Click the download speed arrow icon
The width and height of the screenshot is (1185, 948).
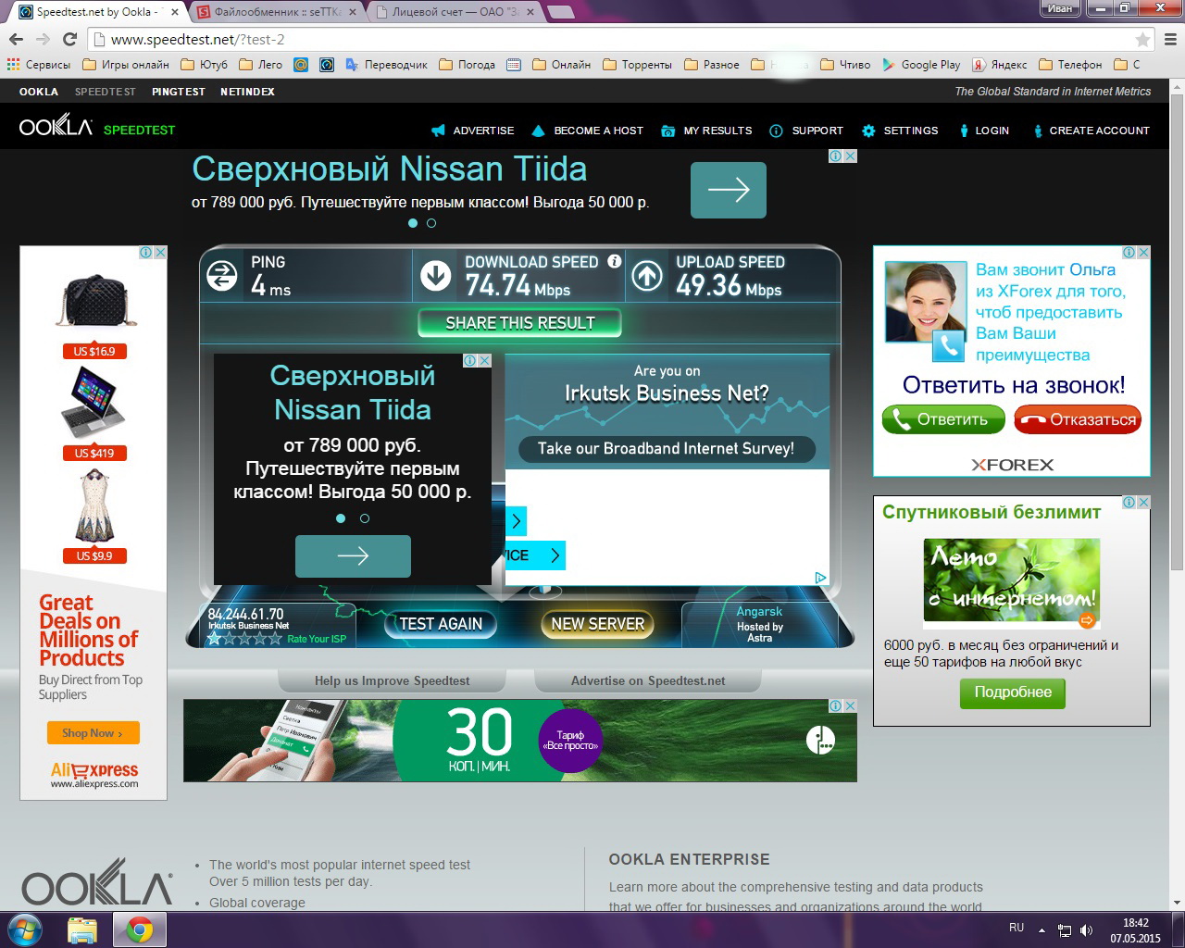coord(435,276)
